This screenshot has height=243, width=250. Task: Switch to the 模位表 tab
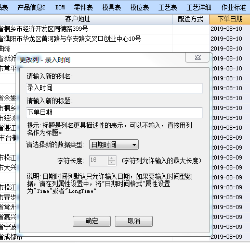[139, 7]
